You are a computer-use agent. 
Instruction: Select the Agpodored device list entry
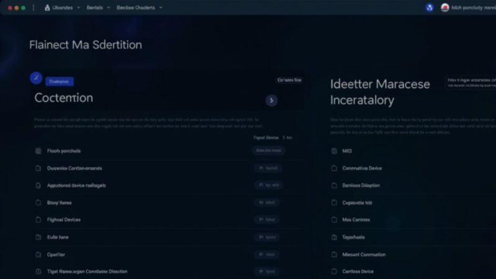[x=76, y=185]
